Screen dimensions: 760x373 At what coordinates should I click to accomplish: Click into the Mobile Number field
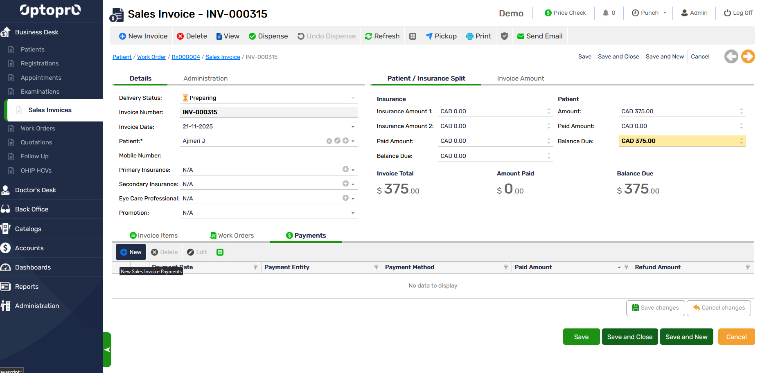(268, 155)
